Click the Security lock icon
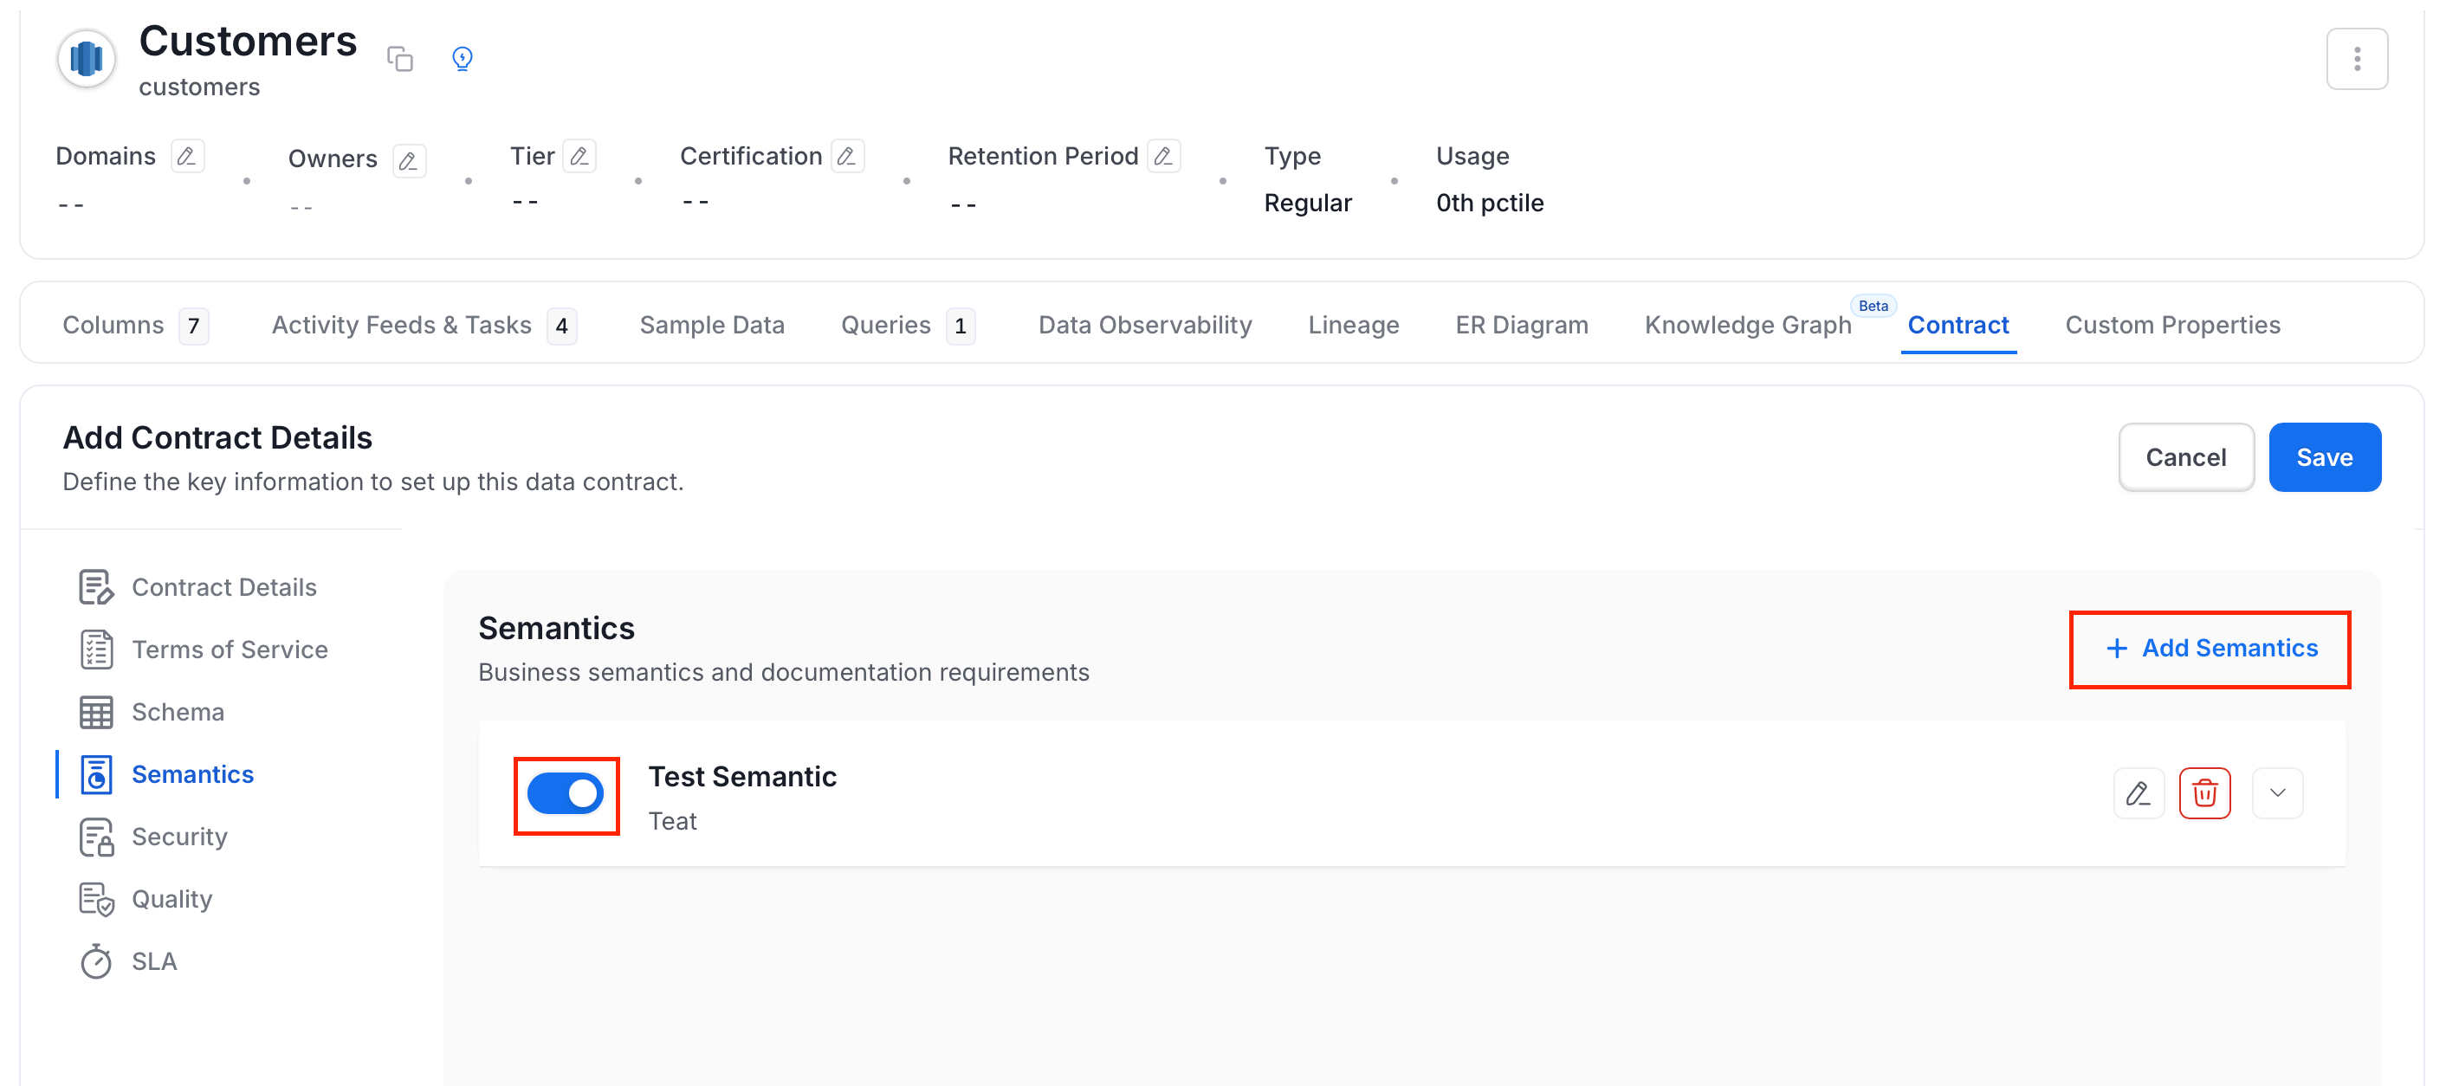 pyautogui.click(x=96, y=837)
